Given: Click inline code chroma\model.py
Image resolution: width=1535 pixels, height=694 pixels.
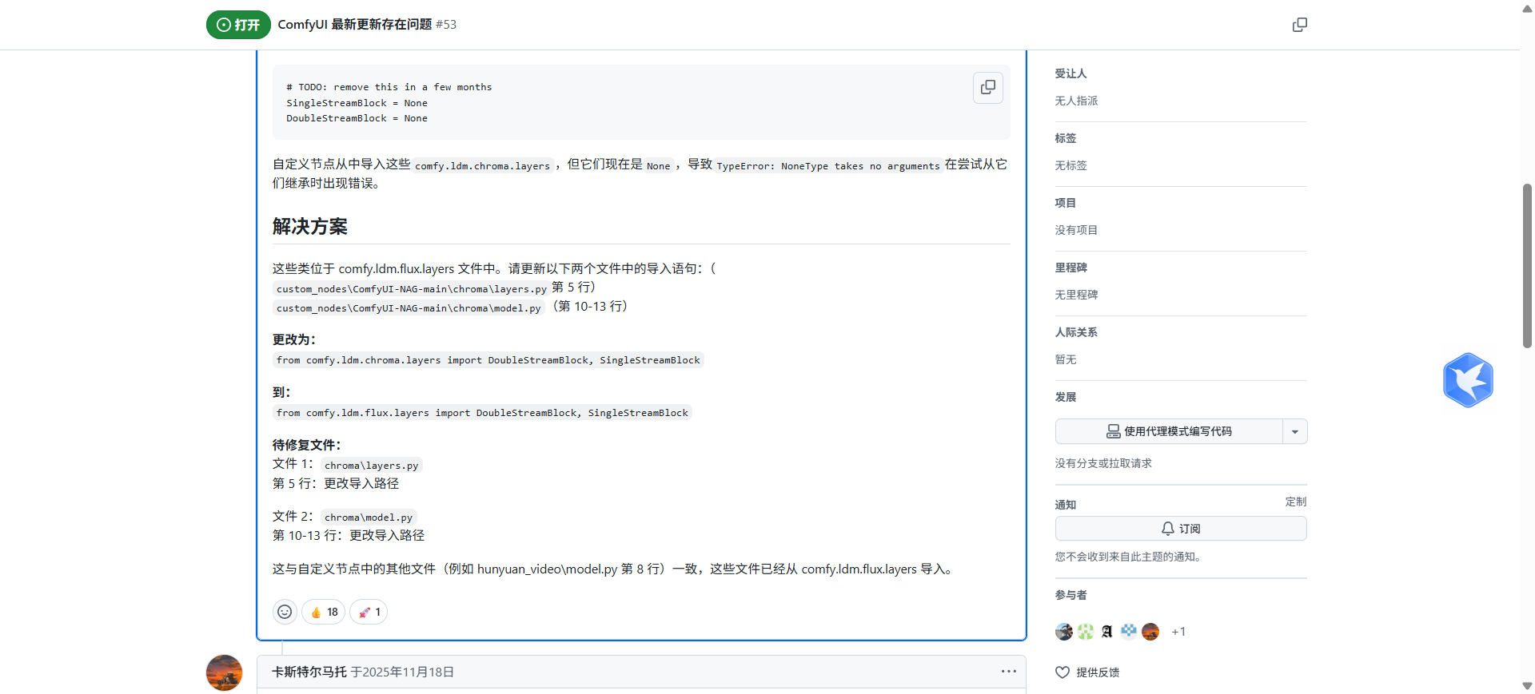Looking at the screenshot, I should 369,518.
